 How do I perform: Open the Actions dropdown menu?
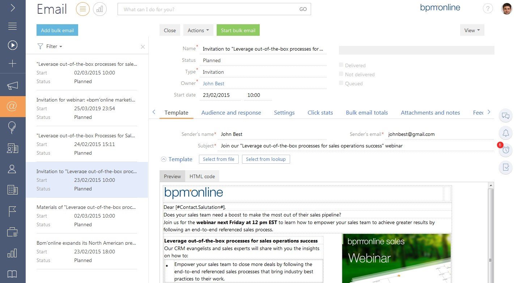(x=198, y=30)
